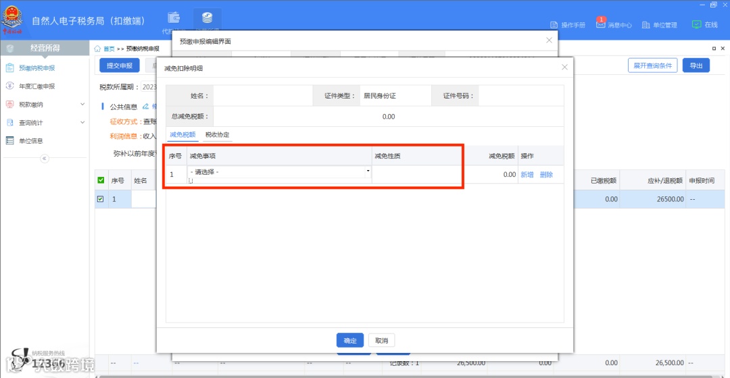730x378 pixels.
Task: Select 年度汇缴申报 in the sidebar
Action: (x=36, y=86)
